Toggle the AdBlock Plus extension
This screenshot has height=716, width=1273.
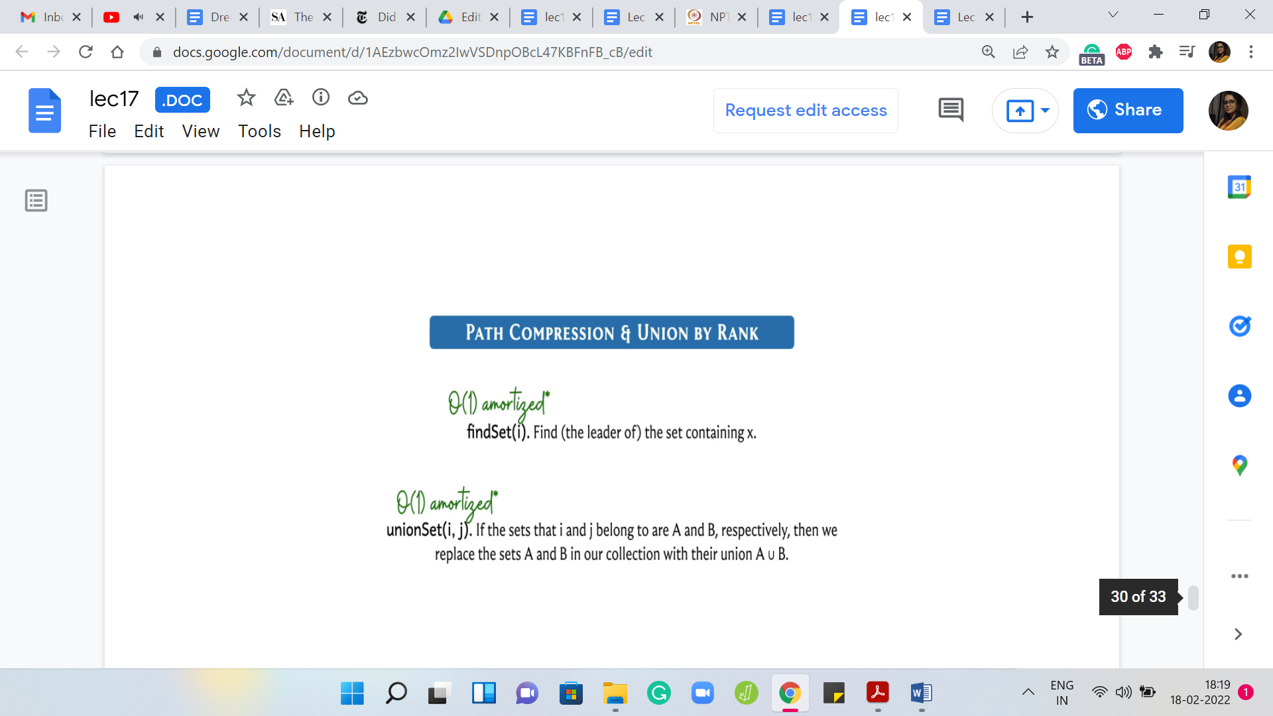point(1124,52)
